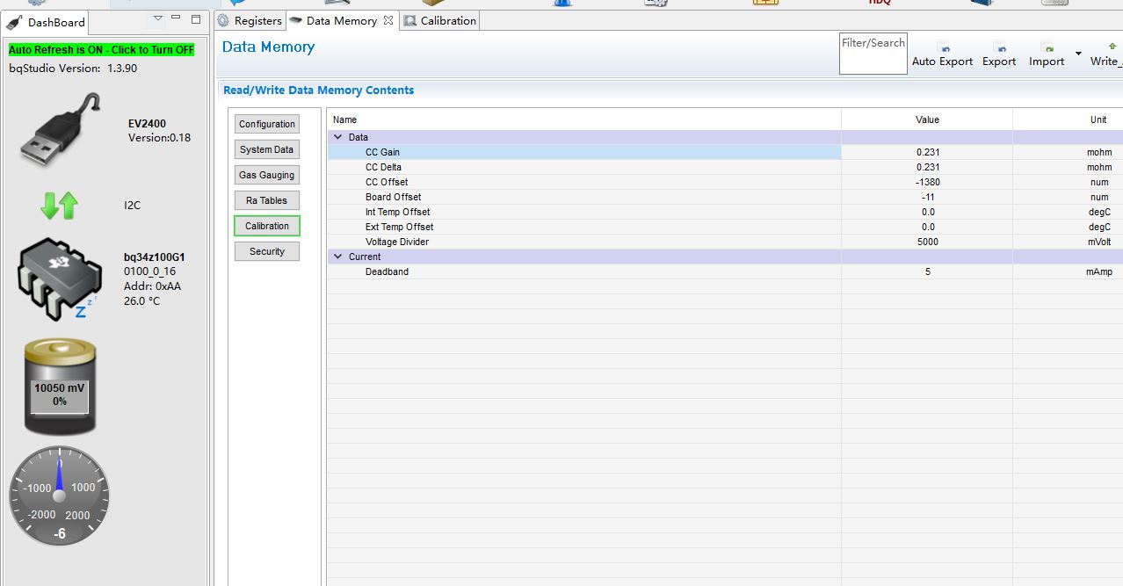Close the Data Memory tab
Viewport: 1123px width, 586px height.
(389, 20)
